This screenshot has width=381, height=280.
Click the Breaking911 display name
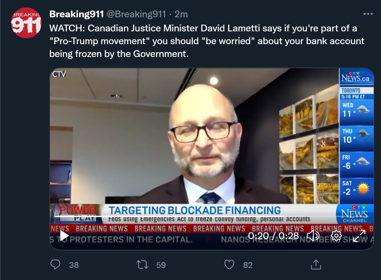click(76, 14)
